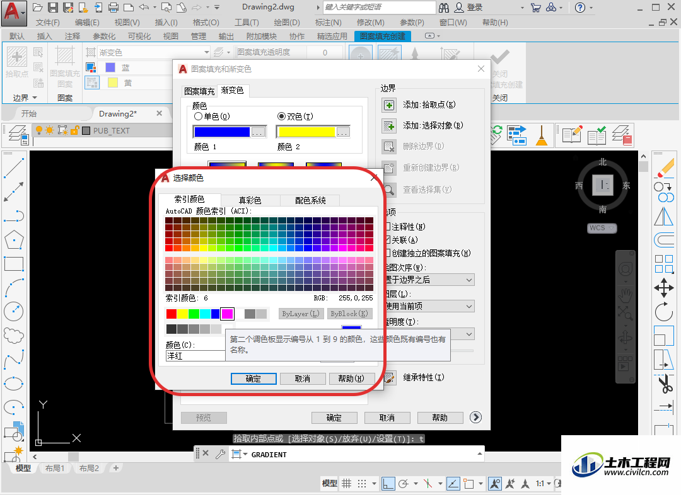Click Color 1 blue swatch in gradient tab
This screenshot has height=495, width=681.
(x=223, y=132)
